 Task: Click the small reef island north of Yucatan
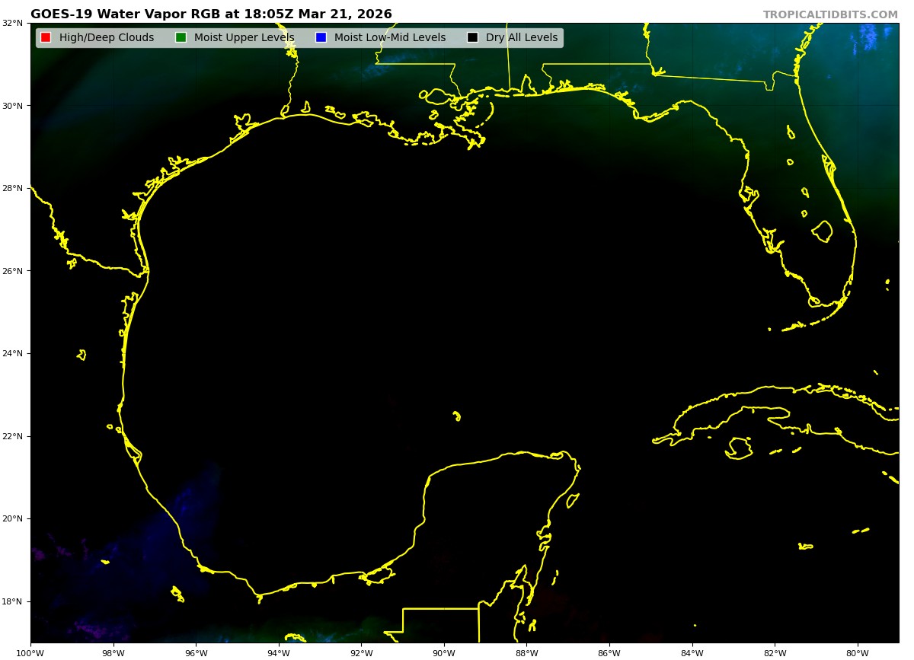[456, 416]
